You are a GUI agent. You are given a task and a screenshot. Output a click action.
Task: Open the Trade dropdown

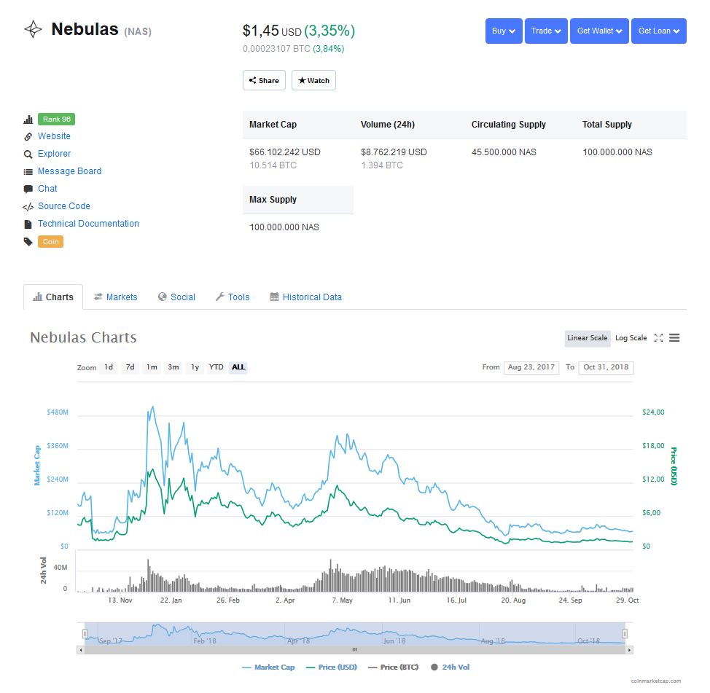click(x=546, y=31)
